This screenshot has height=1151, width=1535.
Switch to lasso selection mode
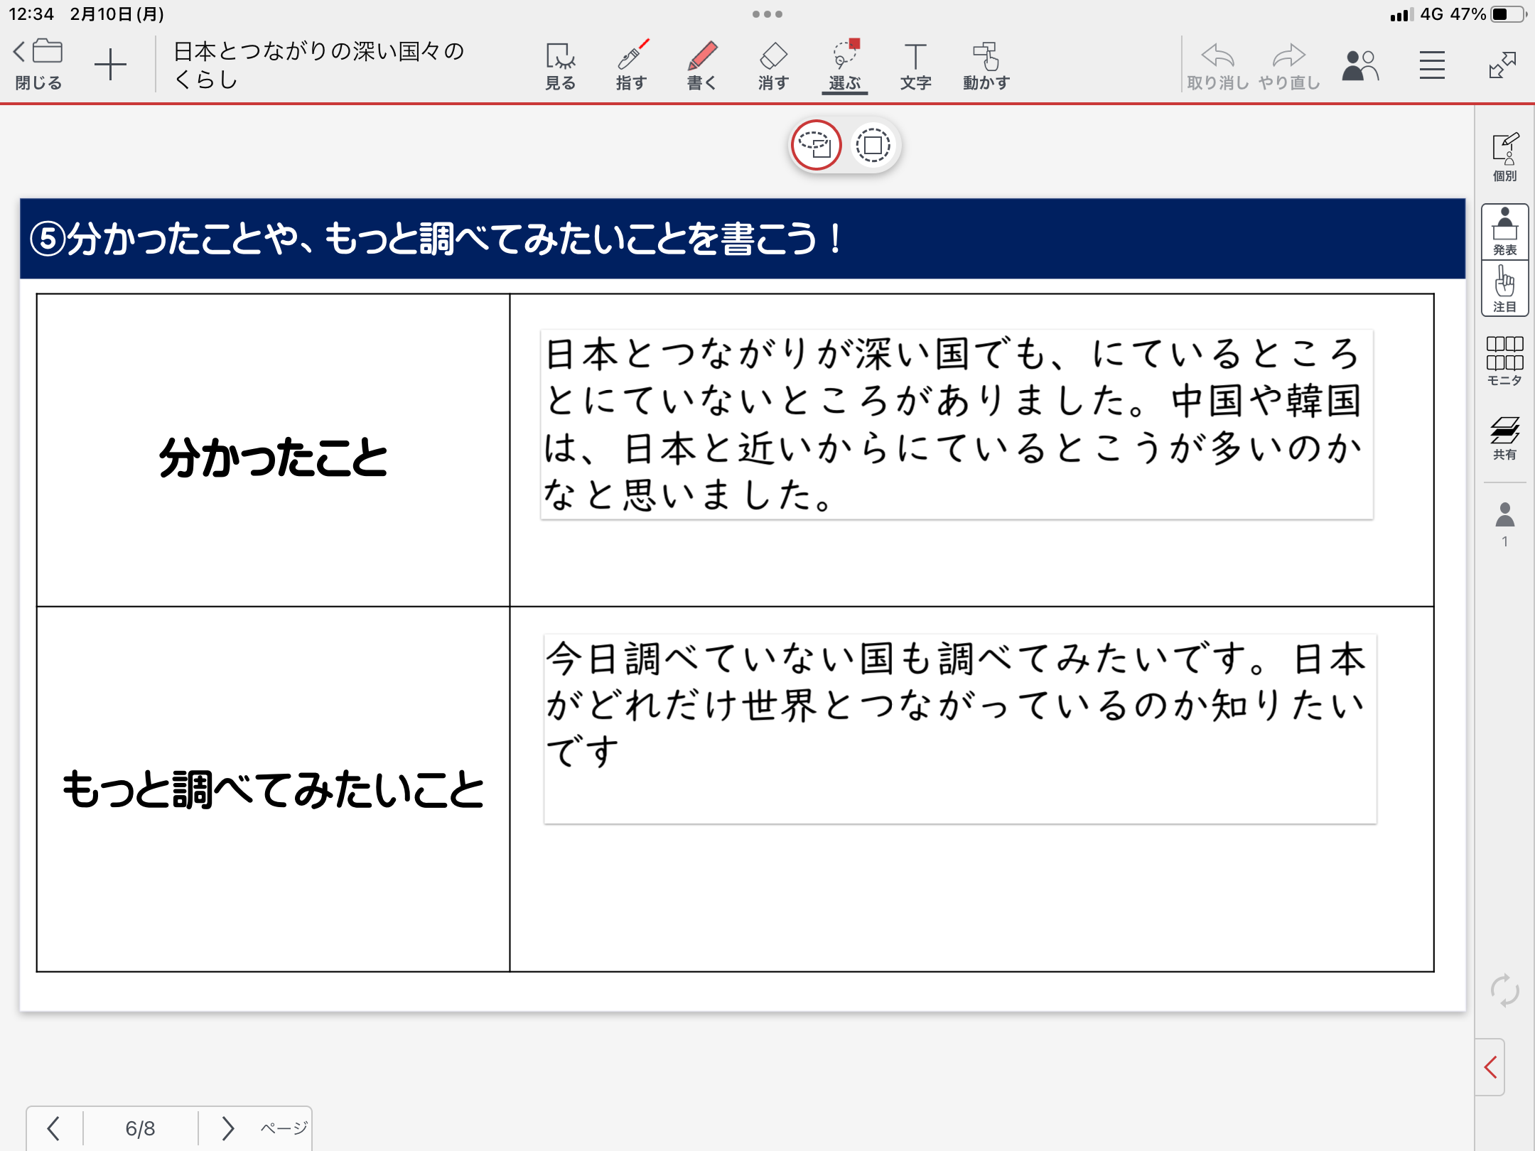[816, 146]
